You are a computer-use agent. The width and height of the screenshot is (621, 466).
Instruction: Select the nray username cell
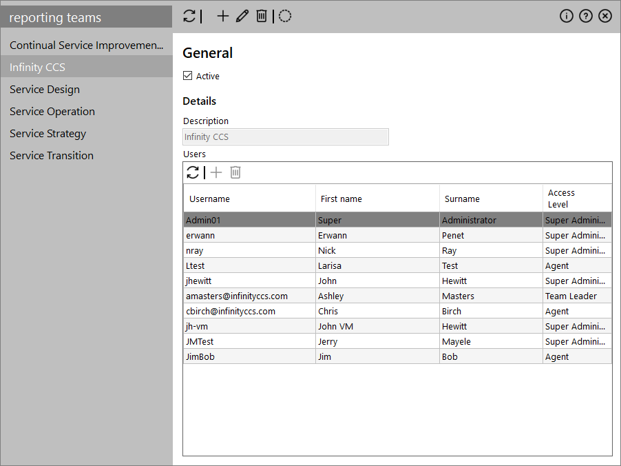pos(249,250)
